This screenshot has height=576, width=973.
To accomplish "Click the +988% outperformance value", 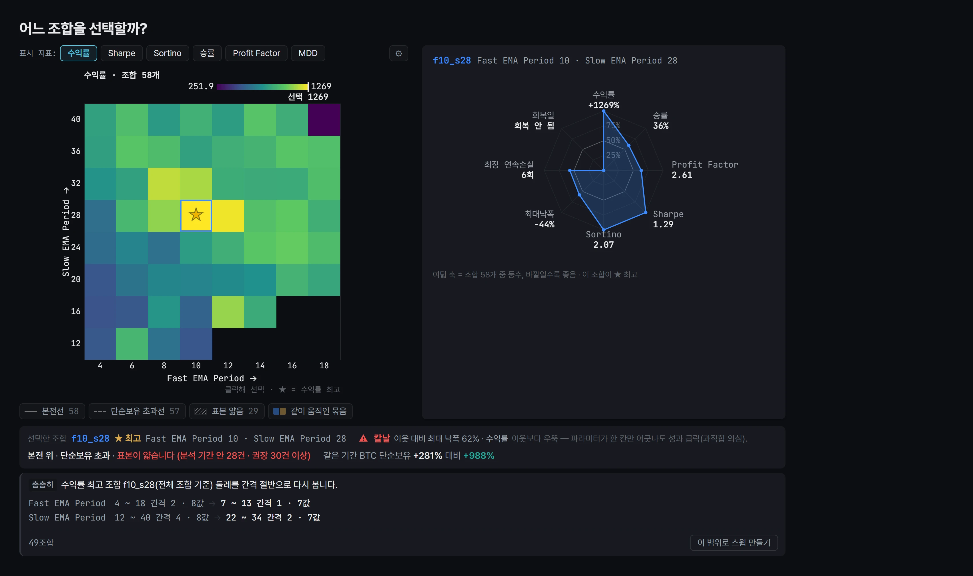I will (x=478, y=455).
